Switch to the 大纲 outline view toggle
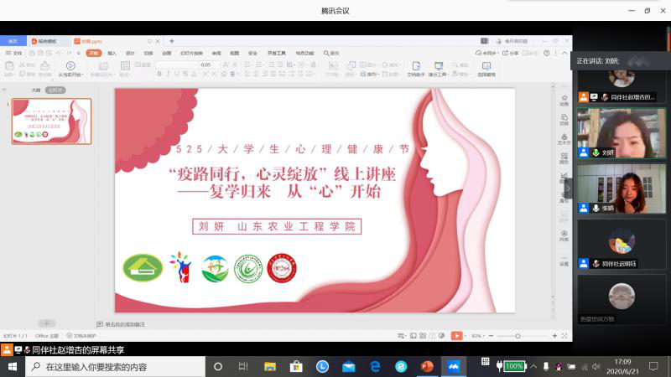The image size is (671, 377). point(36,90)
